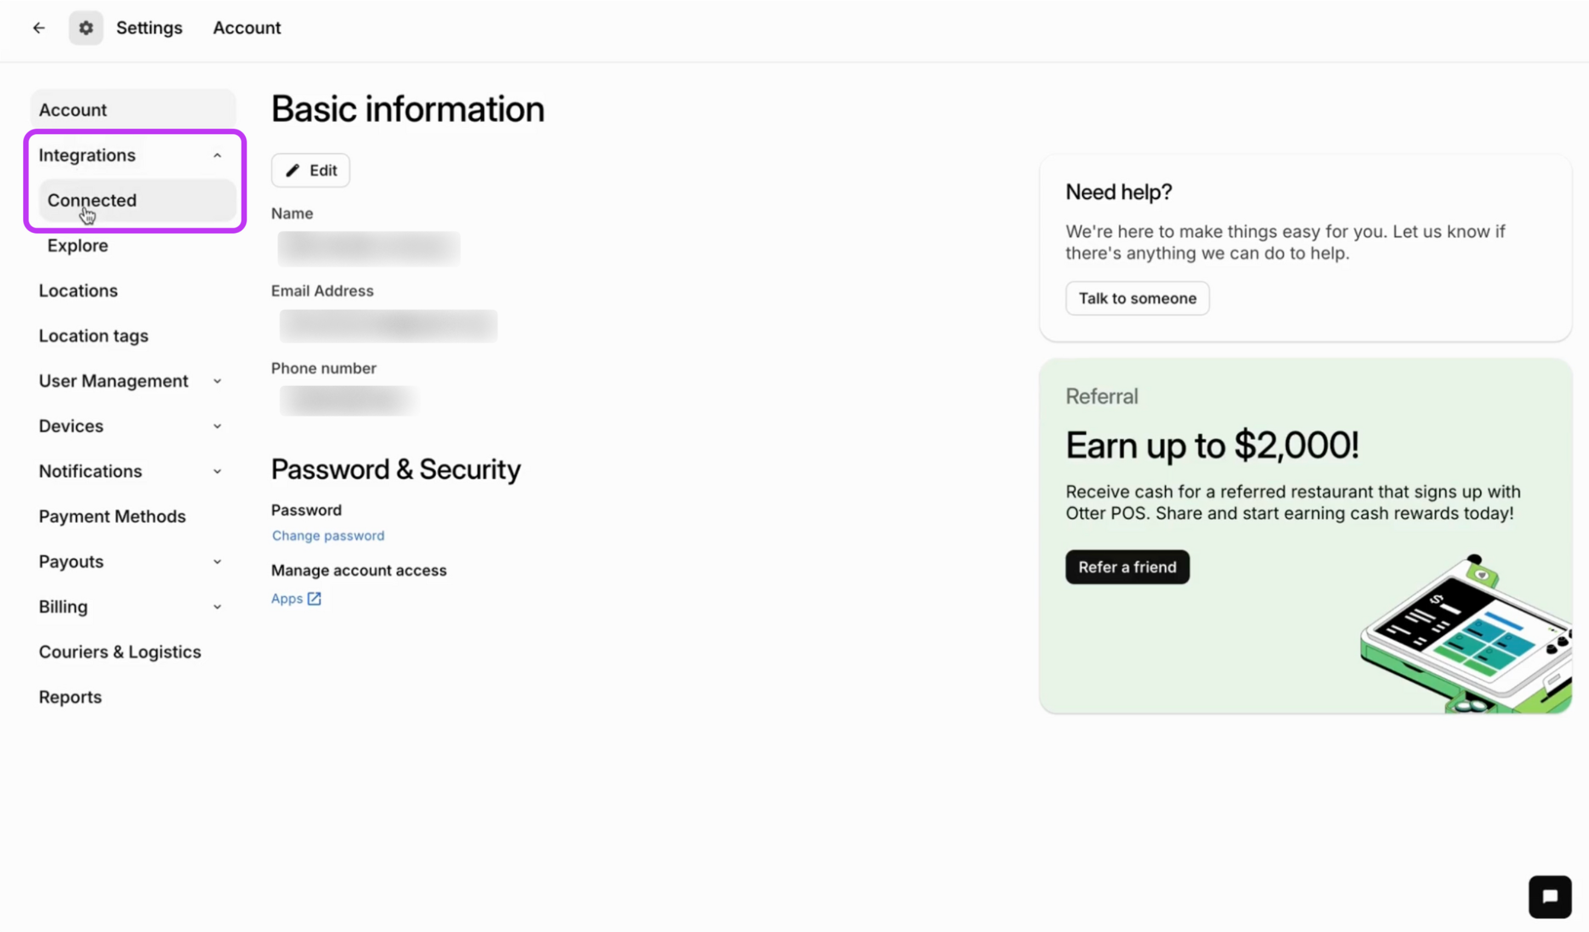Expand the User Management section
The height and width of the screenshot is (932, 1589).
click(217, 381)
